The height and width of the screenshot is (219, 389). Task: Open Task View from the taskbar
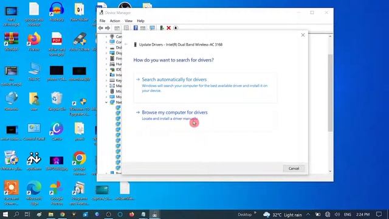pyautogui.click(x=27, y=214)
